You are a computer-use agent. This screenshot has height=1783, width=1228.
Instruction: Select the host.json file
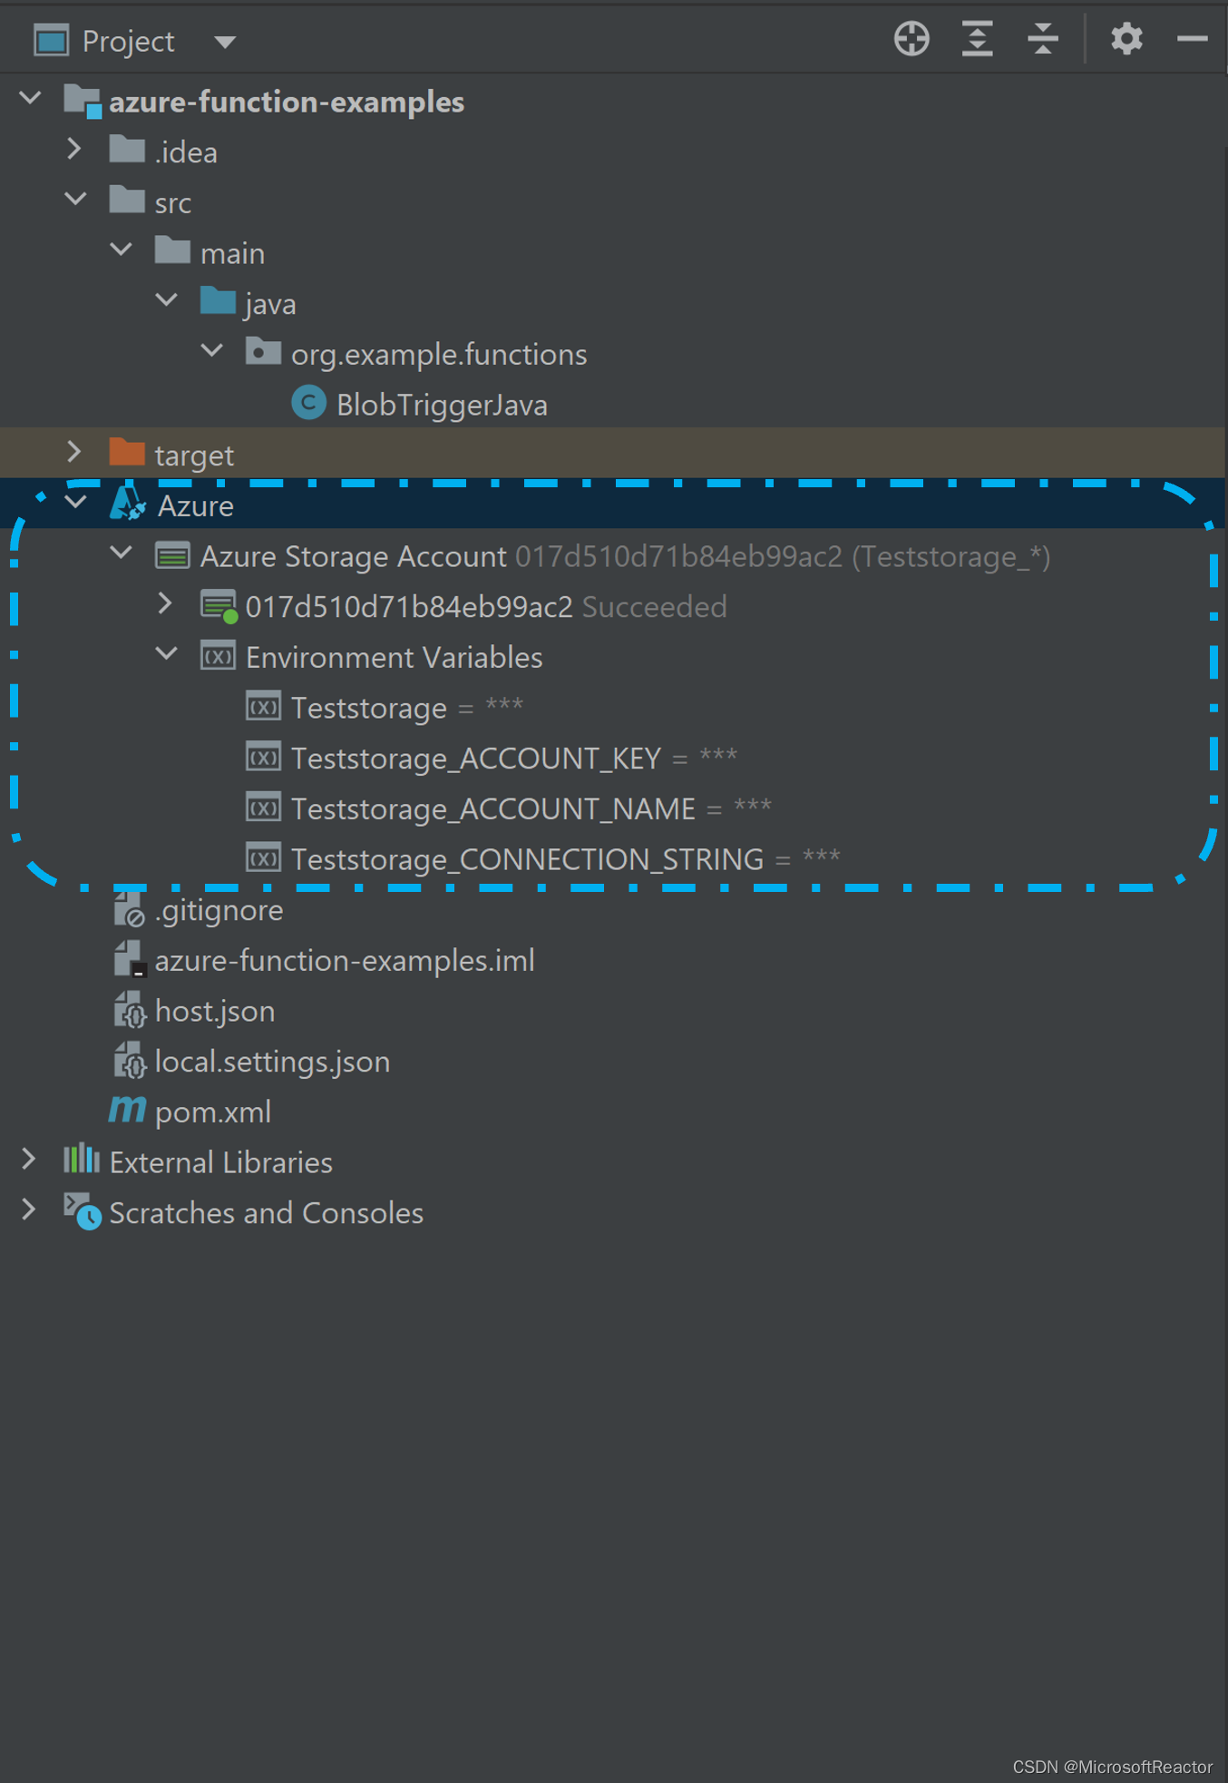[215, 1012]
